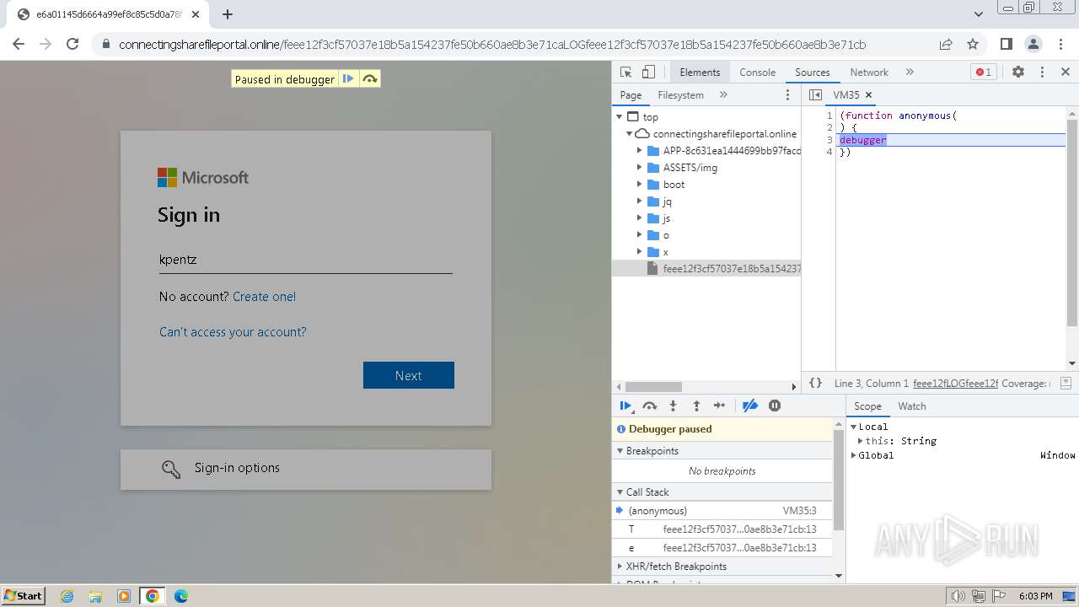Click the Step icon in debugger toolbar
The width and height of the screenshot is (1079, 607).
click(x=719, y=406)
